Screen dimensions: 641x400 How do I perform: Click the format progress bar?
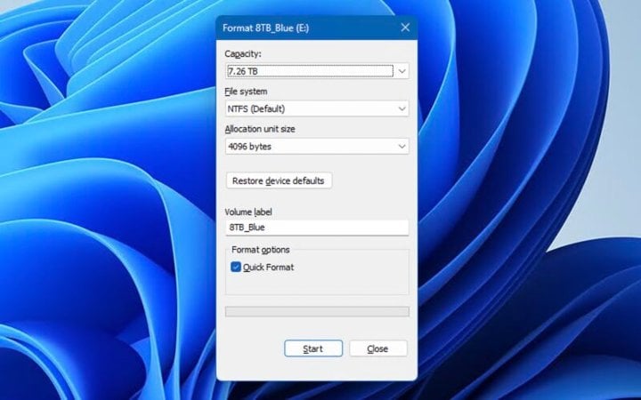tap(317, 311)
